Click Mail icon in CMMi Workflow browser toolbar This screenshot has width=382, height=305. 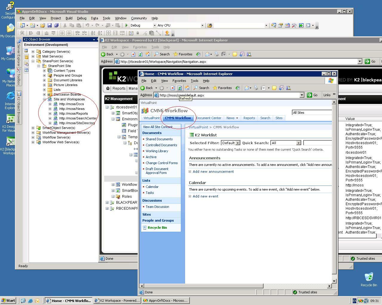[x=247, y=88]
